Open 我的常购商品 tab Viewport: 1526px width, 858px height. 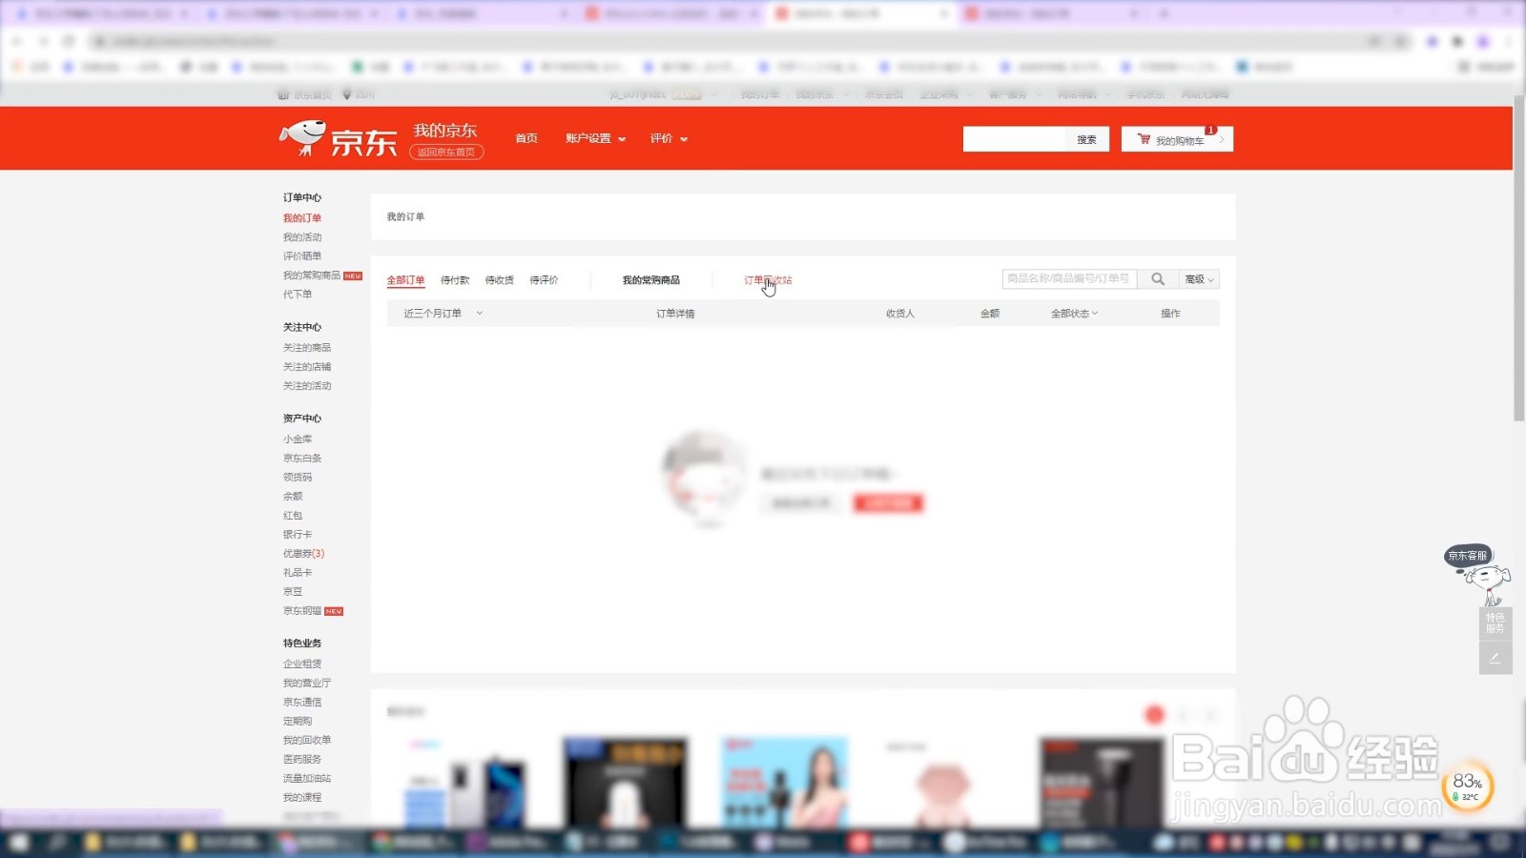(650, 280)
